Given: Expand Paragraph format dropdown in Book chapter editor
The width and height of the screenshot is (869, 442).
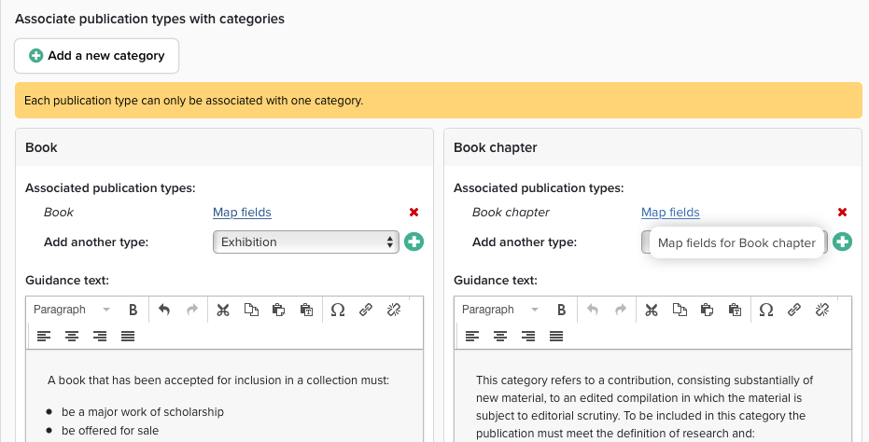Looking at the screenshot, I should coord(499,310).
